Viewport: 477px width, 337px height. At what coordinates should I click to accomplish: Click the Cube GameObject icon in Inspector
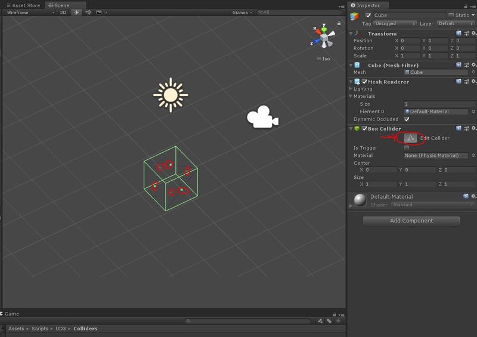[355, 16]
